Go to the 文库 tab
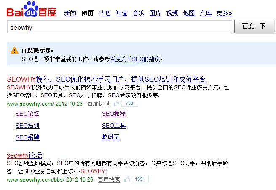This screenshot has width=276, height=190. [x=206, y=13]
